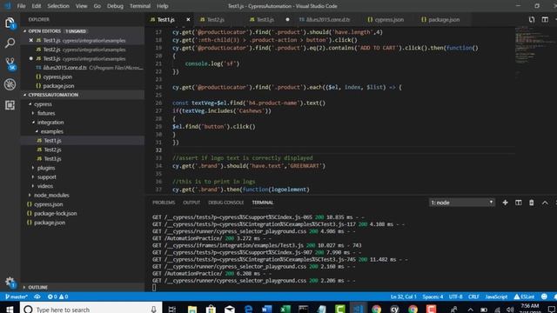Viewport: 557px width, 313px height.
Task: Open the Source Control view
Action: pos(10,63)
